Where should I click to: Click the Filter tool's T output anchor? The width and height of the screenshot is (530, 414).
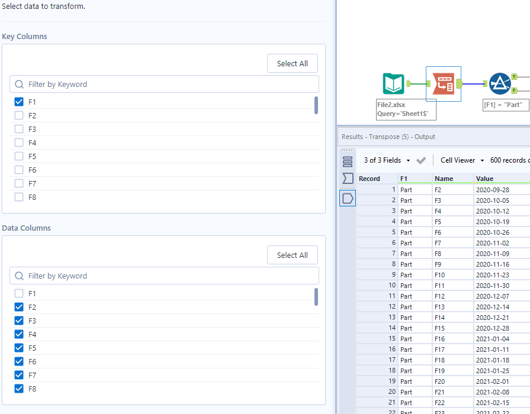pos(514,77)
